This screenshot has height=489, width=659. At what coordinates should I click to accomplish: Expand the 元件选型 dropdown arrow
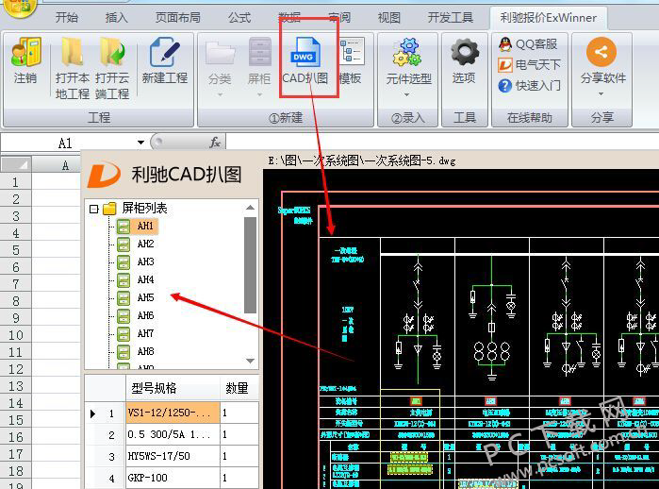tap(407, 94)
